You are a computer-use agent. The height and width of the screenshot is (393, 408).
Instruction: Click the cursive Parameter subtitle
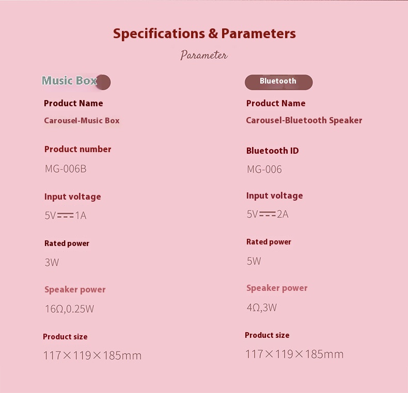coord(204,55)
